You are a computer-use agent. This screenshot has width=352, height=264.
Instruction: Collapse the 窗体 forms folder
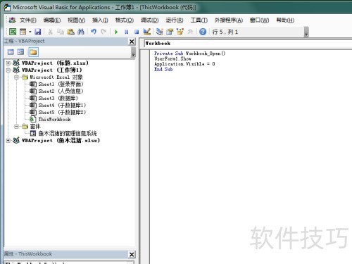pyautogui.click(x=16, y=127)
